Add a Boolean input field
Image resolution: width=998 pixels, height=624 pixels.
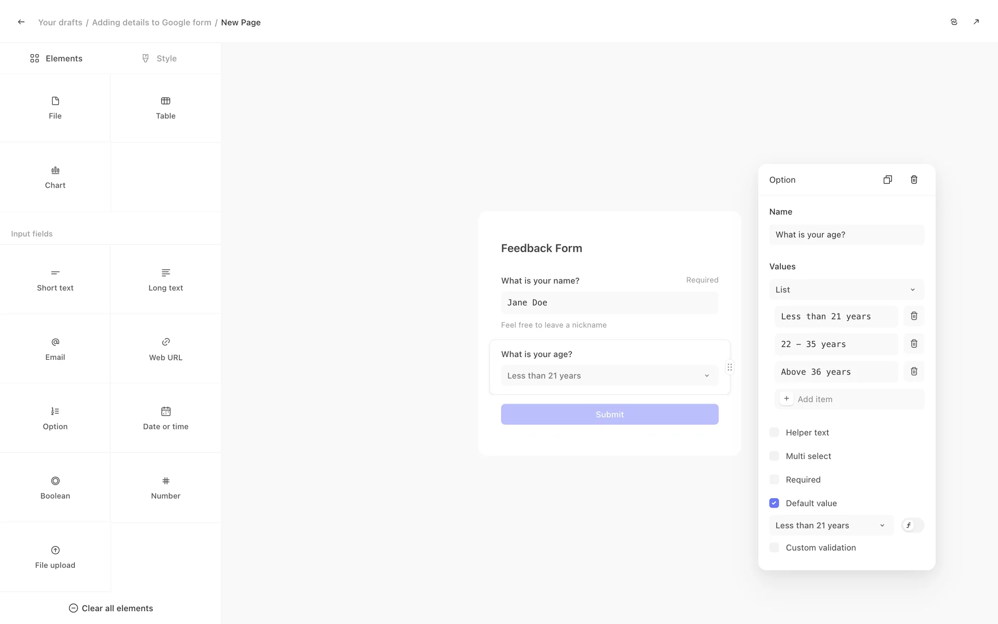click(55, 487)
